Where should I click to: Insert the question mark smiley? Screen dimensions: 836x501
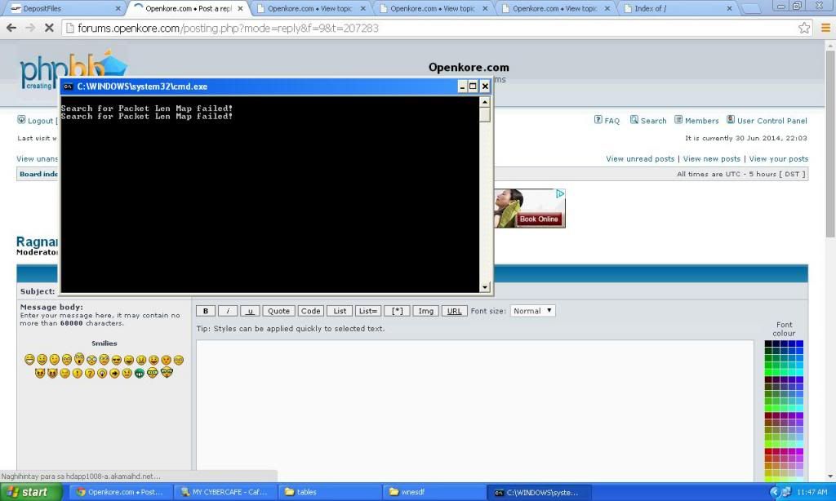click(90, 373)
